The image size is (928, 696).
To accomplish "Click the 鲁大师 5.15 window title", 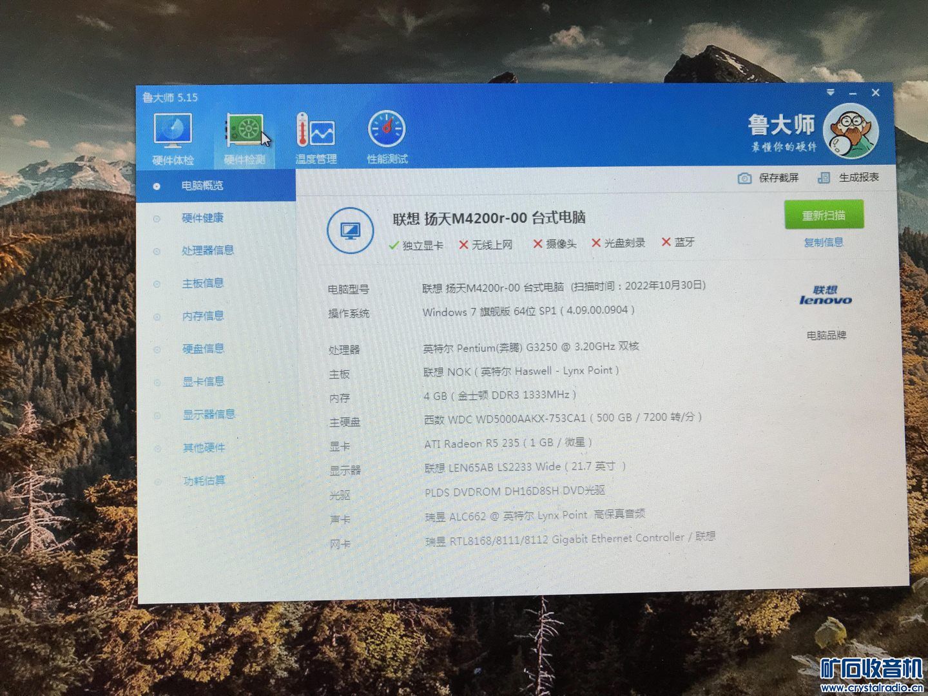I will point(170,98).
